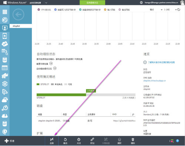Open the relative (相对) display dropdown
185x146 pixels.
click(156, 10)
